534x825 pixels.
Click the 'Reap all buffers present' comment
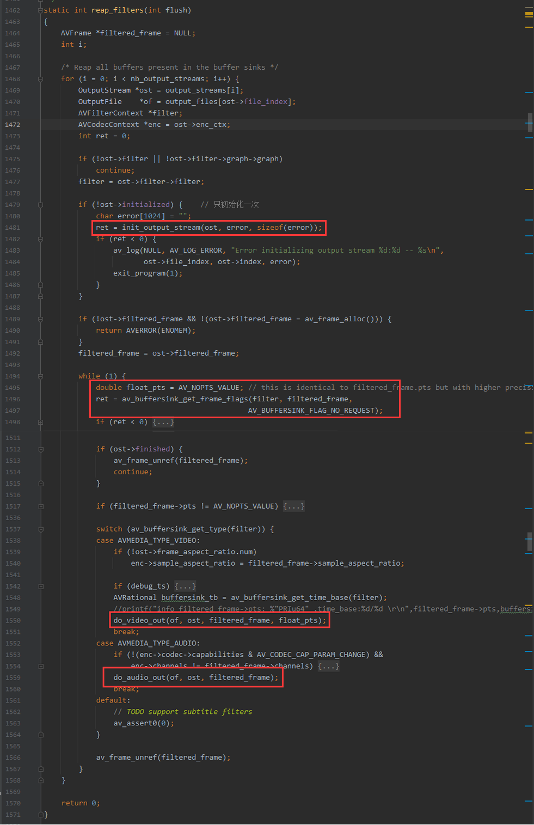(170, 68)
